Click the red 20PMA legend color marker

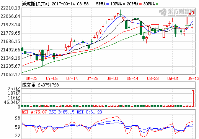140,4
